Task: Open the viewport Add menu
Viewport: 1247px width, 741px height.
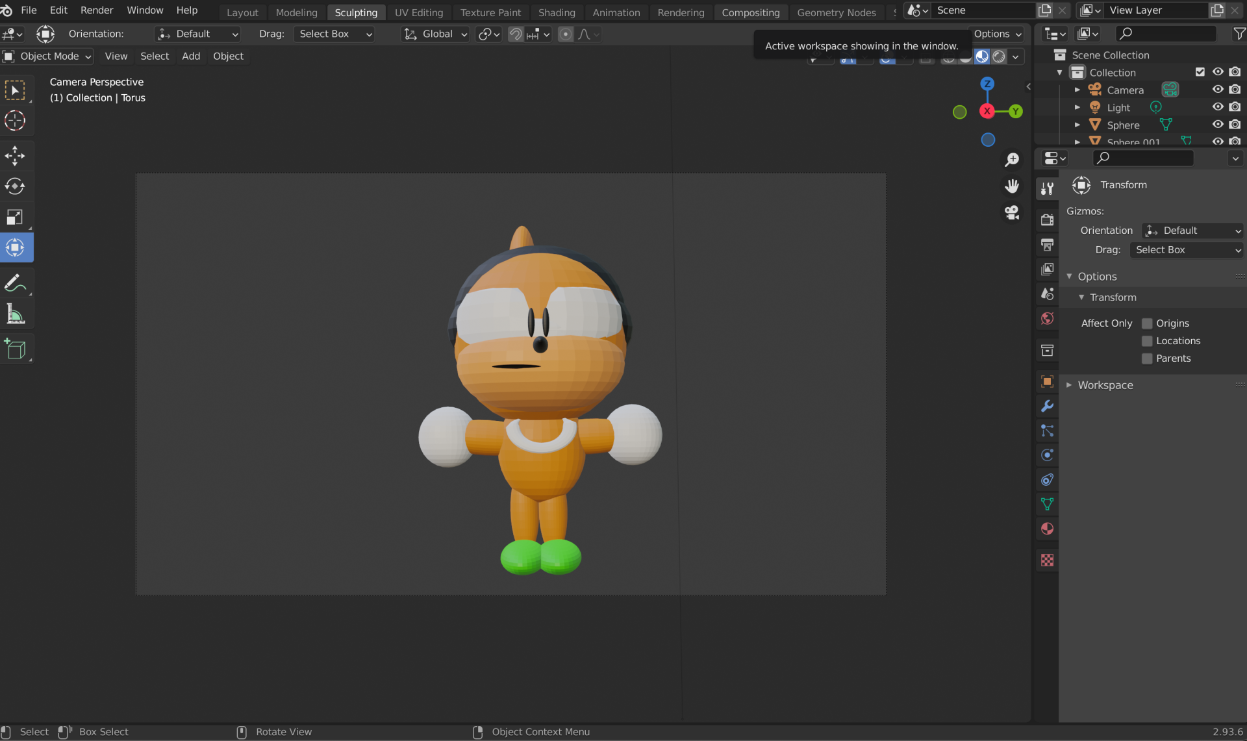Action: [191, 57]
